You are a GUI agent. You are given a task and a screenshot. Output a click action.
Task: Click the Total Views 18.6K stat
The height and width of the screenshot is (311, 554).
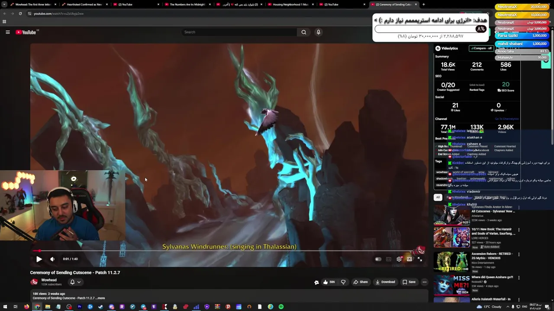tap(448, 67)
